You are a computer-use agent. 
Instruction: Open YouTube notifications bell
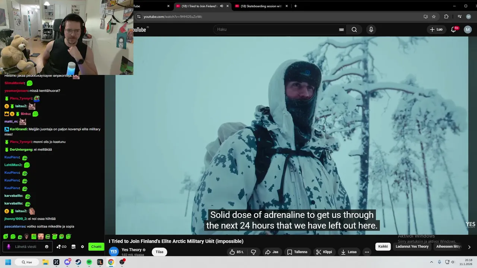point(454,29)
